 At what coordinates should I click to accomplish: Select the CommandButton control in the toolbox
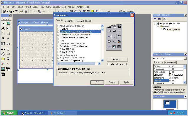click(8, 34)
